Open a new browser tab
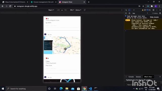Image resolution: width=162 pixels, height=91 pixels. pos(89,2)
